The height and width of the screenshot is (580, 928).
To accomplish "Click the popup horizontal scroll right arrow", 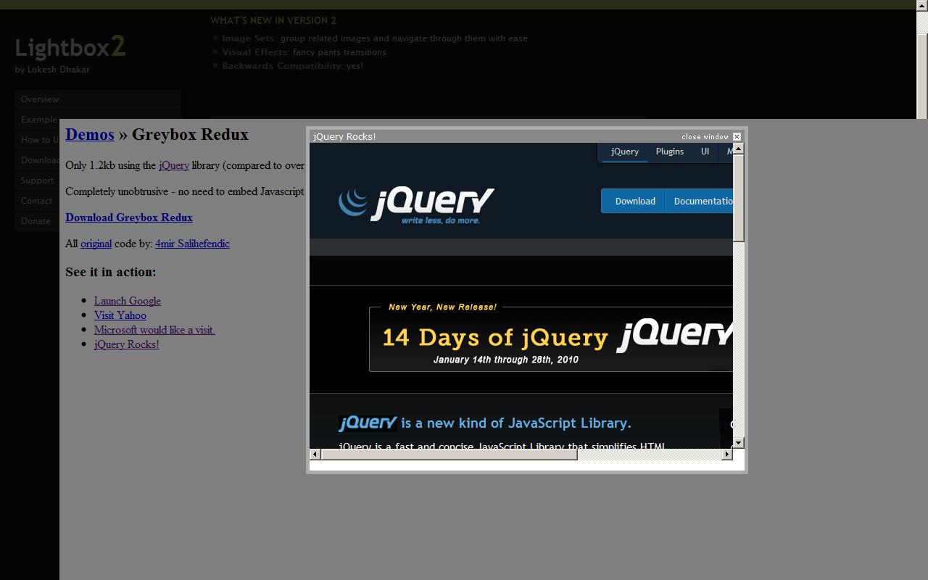I will [727, 454].
